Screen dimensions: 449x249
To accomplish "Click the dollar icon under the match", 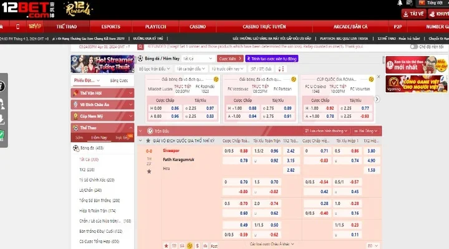I will point(198,245).
